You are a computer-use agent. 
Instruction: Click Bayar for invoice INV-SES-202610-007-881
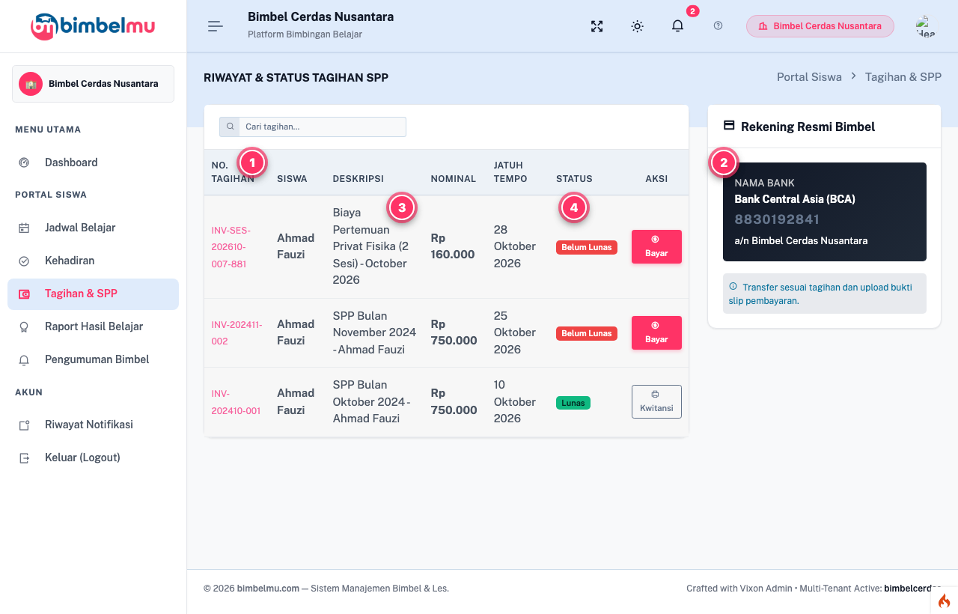pyautogui.click(x=656, y=247)
